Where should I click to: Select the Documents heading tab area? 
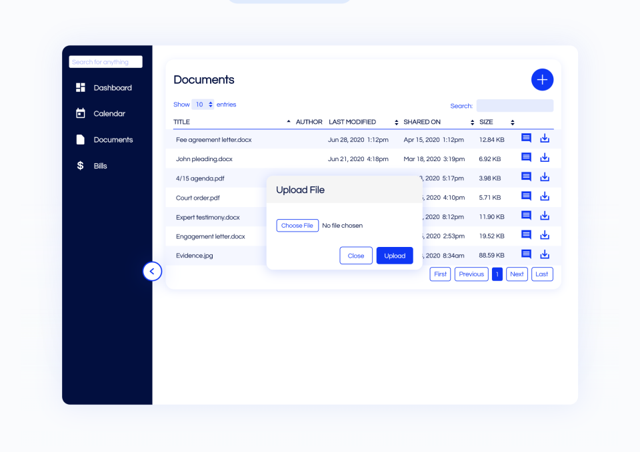(204, 79)
